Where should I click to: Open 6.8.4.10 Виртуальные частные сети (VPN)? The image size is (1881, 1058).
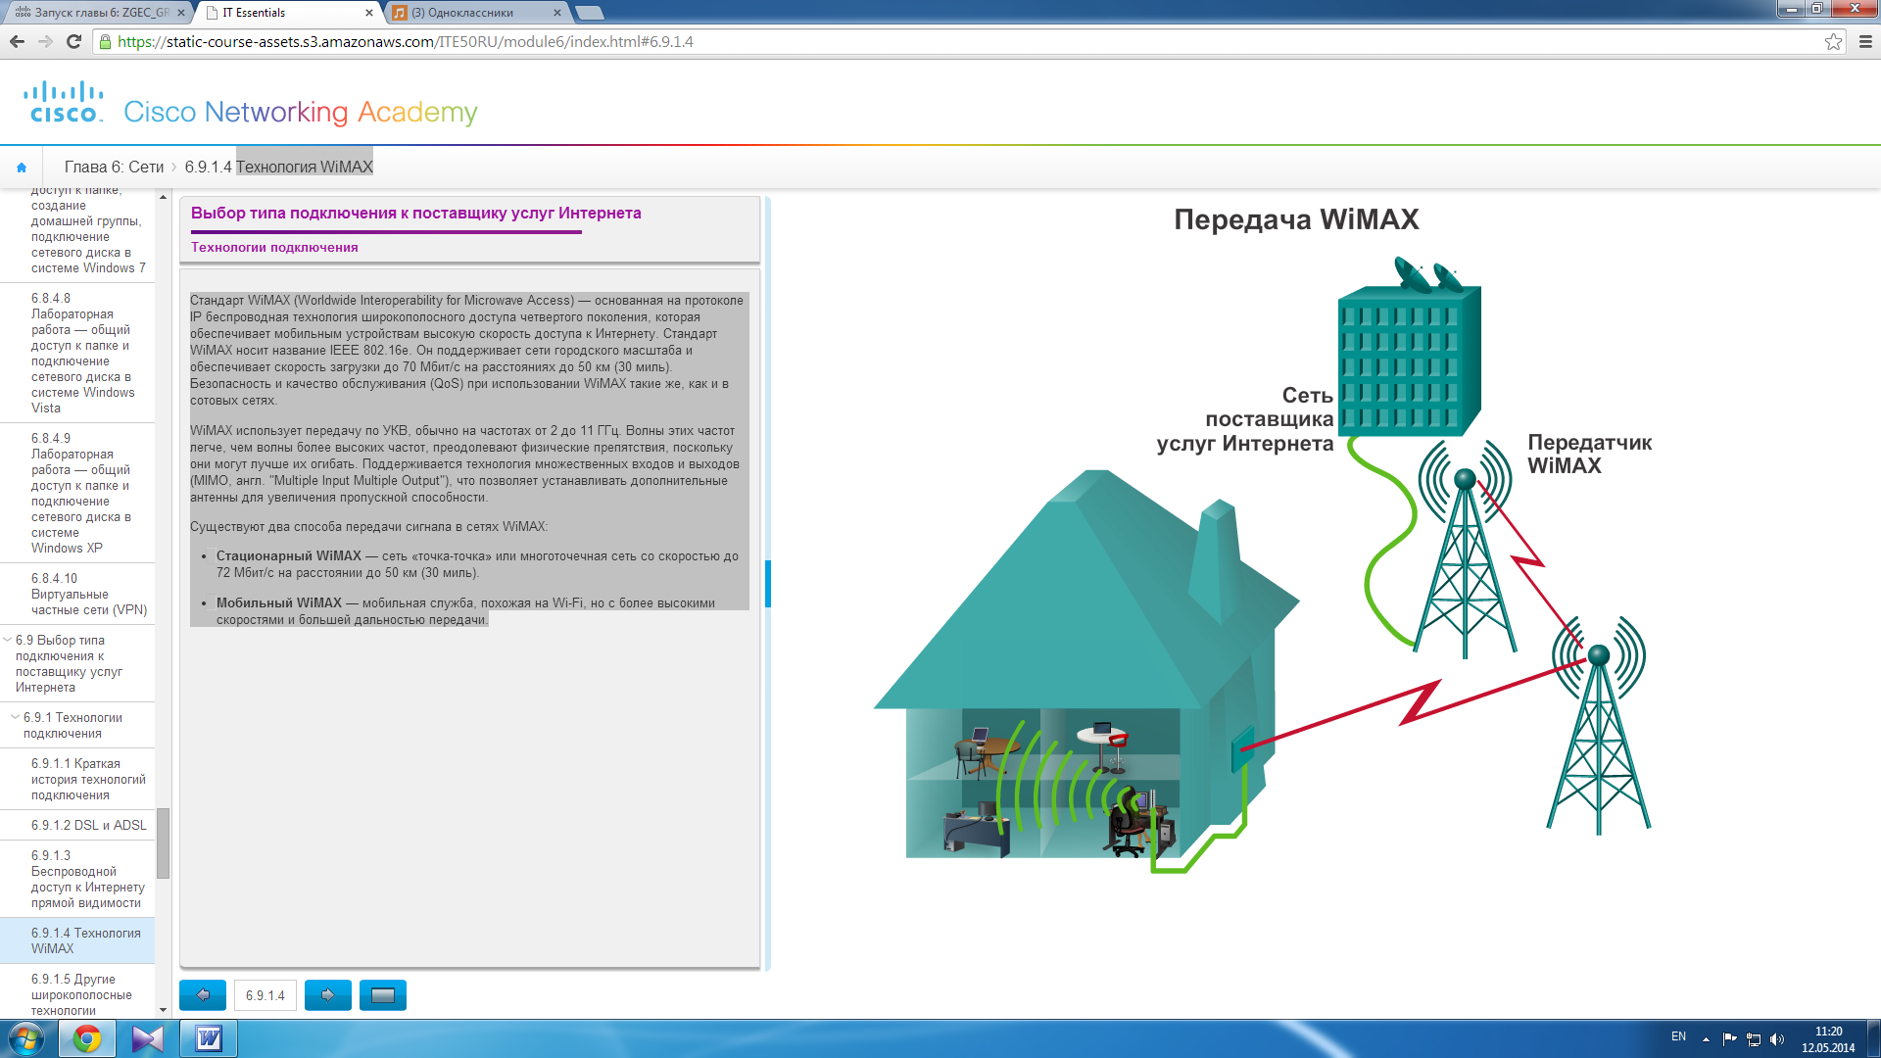88,594
